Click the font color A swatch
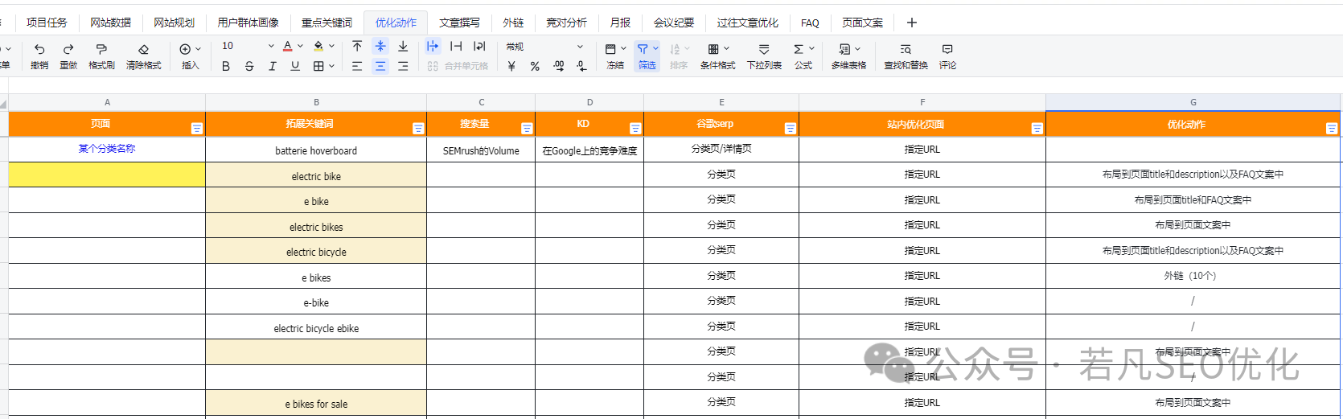 click(288, 47)
